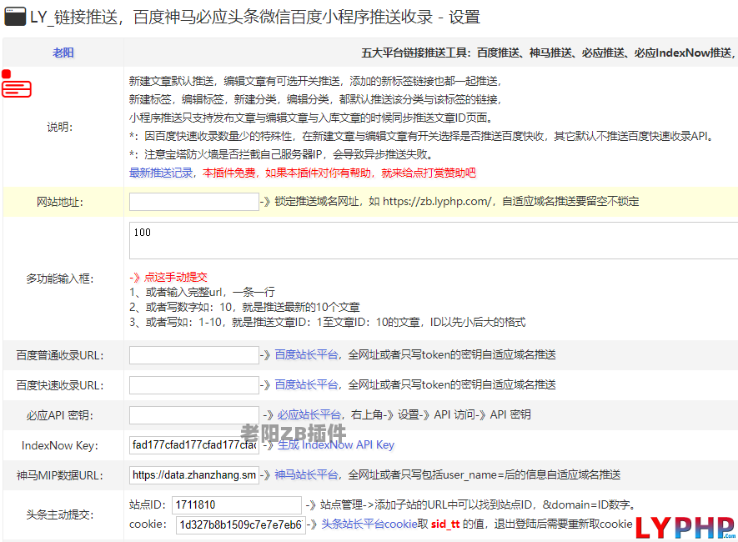Click the 站点ID input showing 1711810
Viewport: 738px width, 542px height.
(x=236, y=505)
